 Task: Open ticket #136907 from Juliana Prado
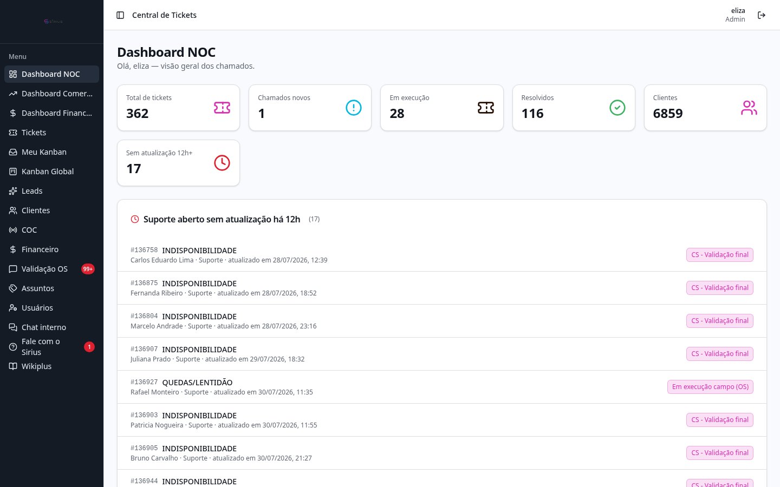pos(442,354)
